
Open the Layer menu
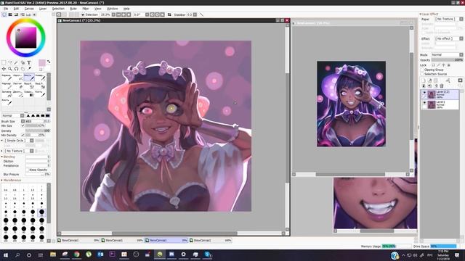click(x=43, y=9)
